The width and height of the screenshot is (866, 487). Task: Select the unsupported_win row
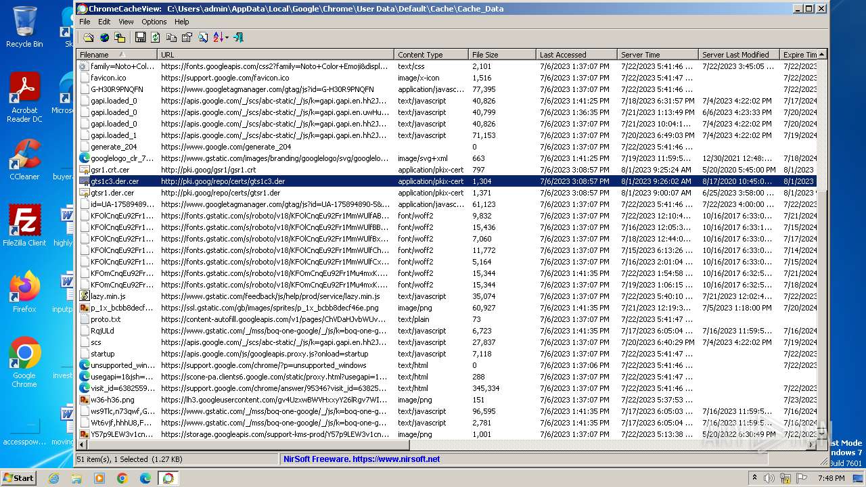447,365
